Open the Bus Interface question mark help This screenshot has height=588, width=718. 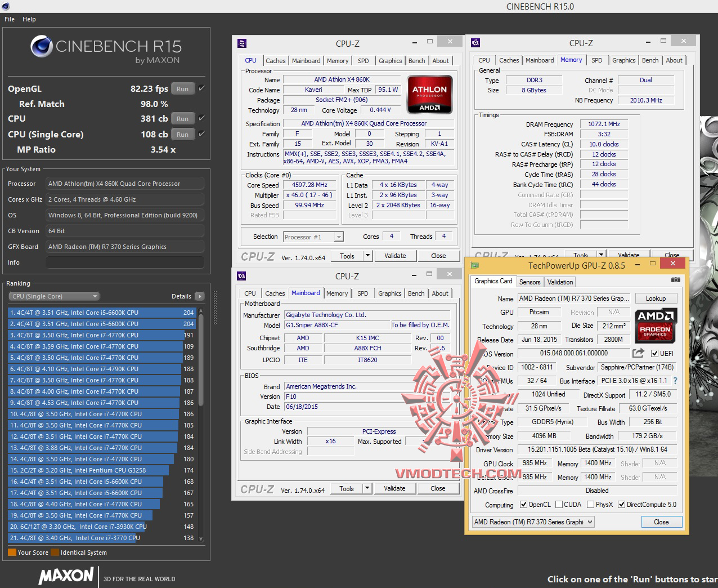(x=675, y=381)
